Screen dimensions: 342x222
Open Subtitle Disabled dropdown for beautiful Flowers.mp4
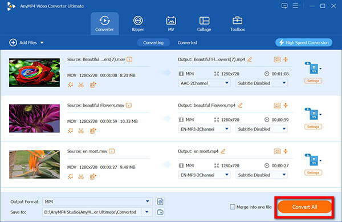pos(262,129)
